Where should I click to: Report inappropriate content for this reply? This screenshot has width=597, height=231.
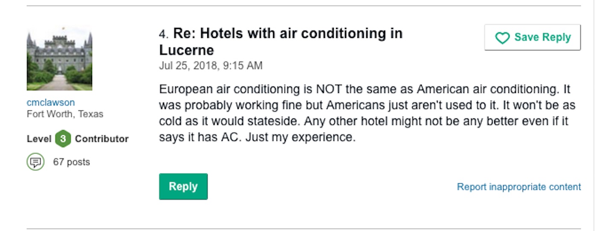(x=519, y=187)
